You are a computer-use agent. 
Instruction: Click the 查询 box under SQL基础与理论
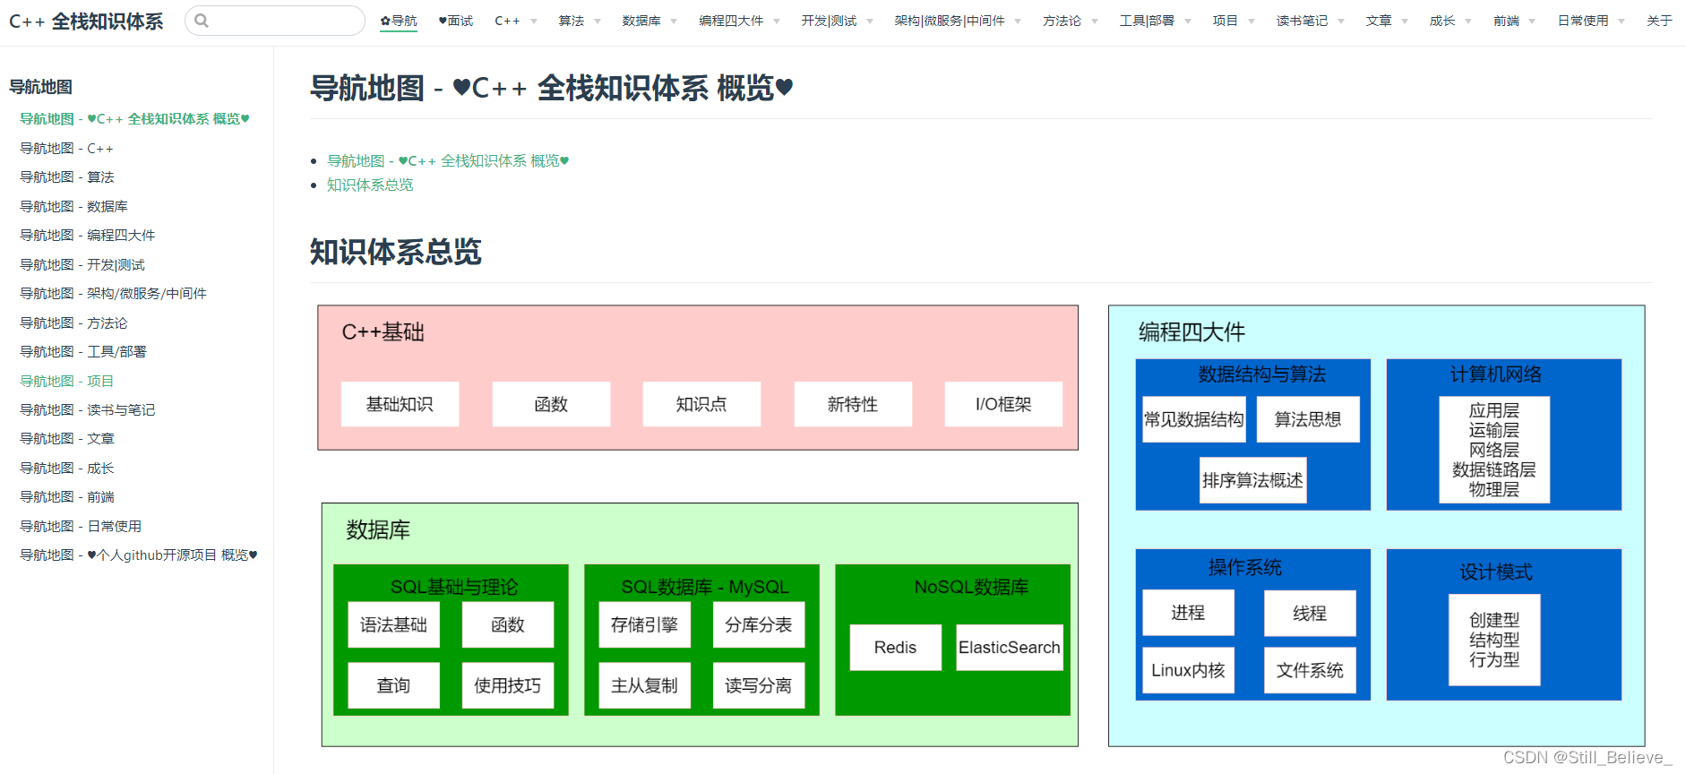click(393, 685)
